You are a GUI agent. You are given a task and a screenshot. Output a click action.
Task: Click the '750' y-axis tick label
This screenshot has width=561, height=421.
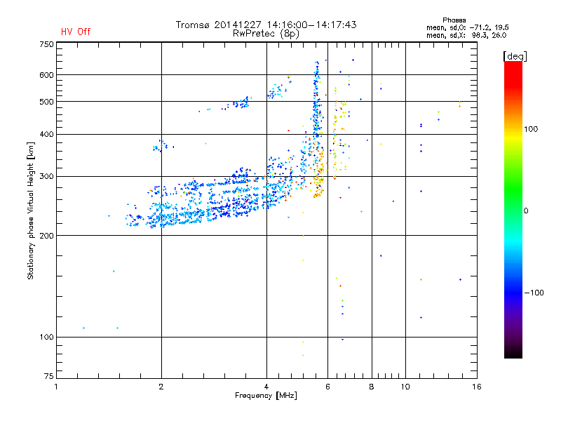[47, 44]
